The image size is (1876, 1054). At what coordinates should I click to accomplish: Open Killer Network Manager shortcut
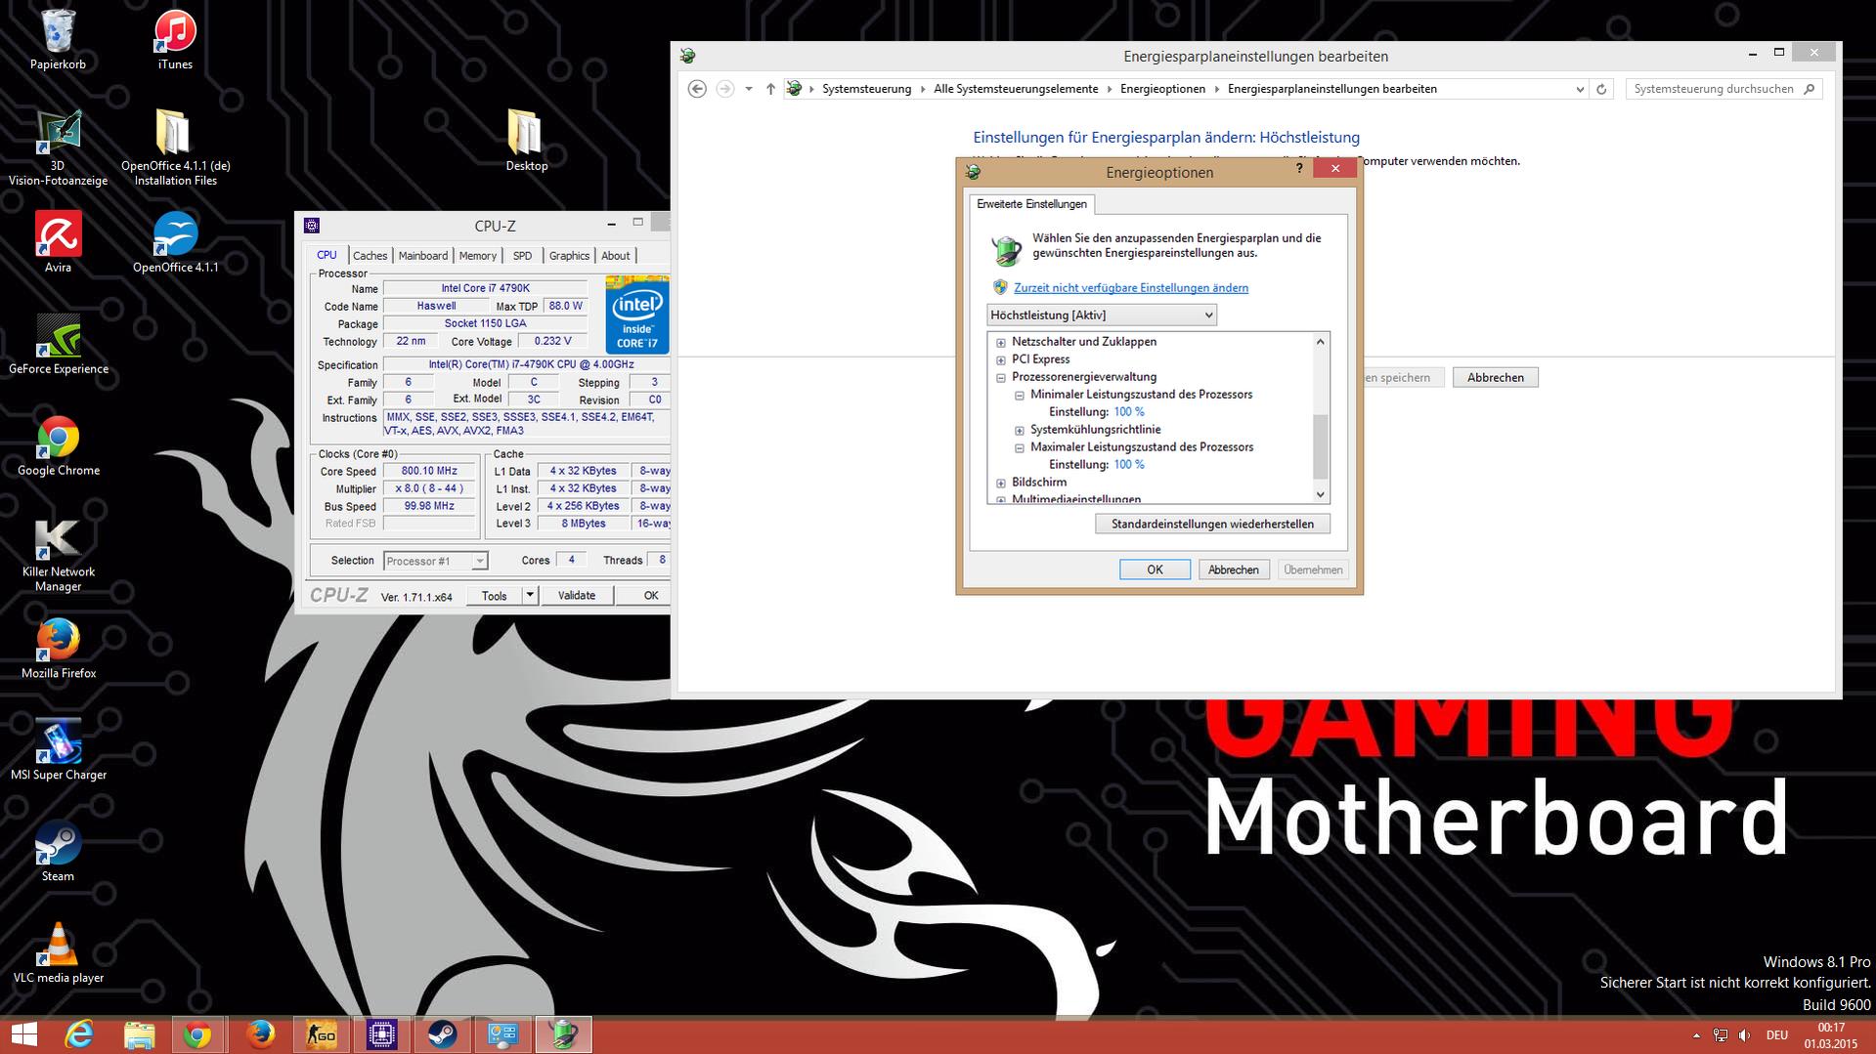58,554
